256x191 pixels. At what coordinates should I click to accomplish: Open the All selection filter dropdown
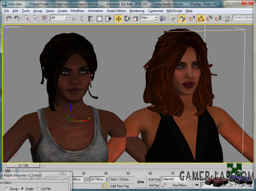60,17
